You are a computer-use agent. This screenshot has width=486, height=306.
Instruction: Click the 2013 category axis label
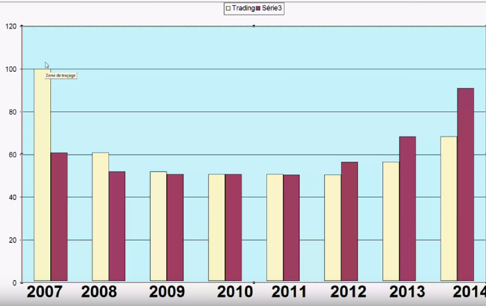click(407, 292)
